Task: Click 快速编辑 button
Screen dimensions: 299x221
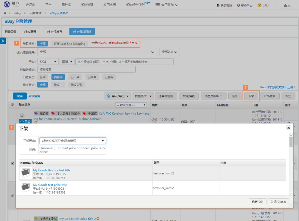Action: coord(189,96)
